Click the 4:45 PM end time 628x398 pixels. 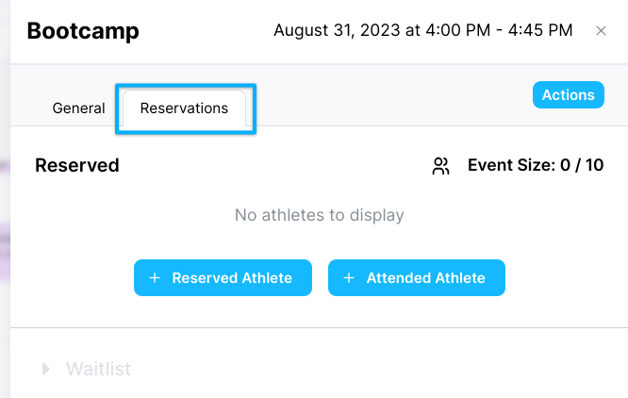(x=540, y=30)
